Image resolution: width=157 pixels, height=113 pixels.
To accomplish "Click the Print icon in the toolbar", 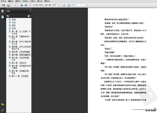I will point(3,5).
